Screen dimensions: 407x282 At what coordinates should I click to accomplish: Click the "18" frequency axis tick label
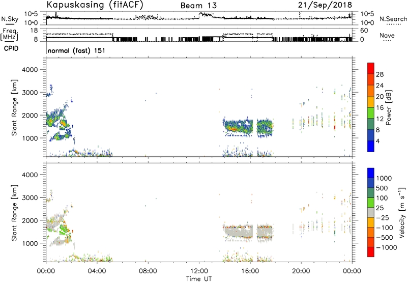click(34, 31)
